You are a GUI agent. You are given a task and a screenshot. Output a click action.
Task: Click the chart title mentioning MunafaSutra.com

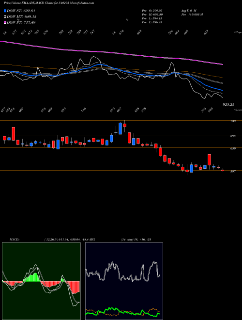pos(49,3)
